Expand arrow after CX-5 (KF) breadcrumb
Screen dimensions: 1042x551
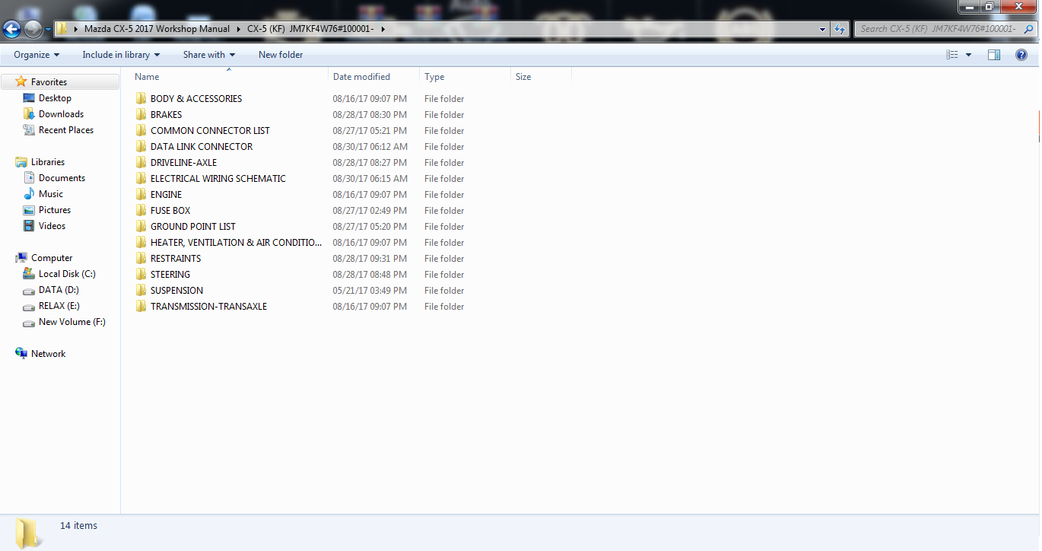[x=383, y=29]
